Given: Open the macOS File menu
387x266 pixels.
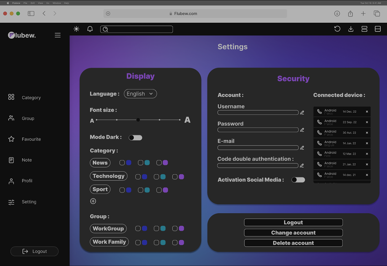Looking at the screenshot, I should click(25, 3).
